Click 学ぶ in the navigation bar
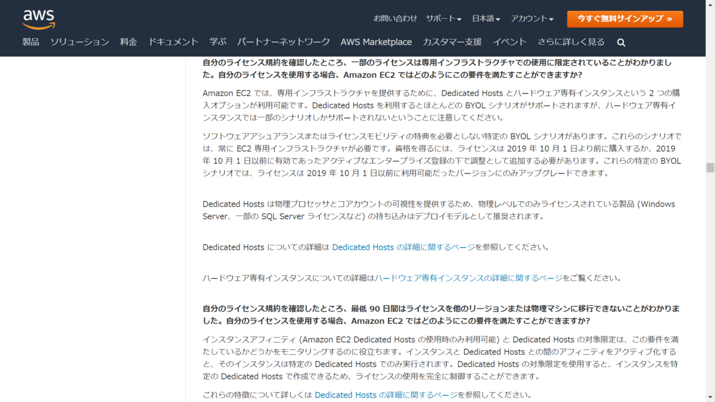Viewport: 715px width, 402px height. coord(217,42)
